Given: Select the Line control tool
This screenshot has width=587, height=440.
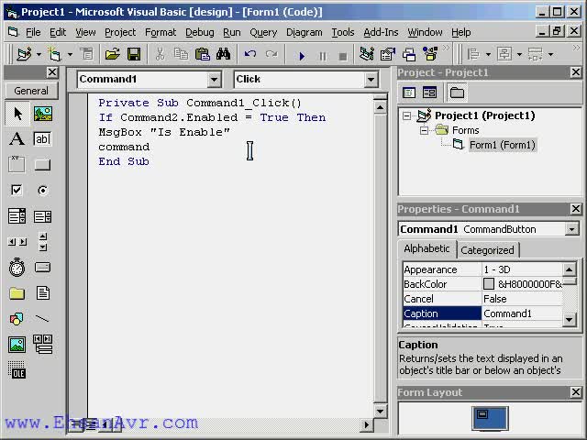Looking at the screenshot, I should pyautogui.click(x=43, y=319).
